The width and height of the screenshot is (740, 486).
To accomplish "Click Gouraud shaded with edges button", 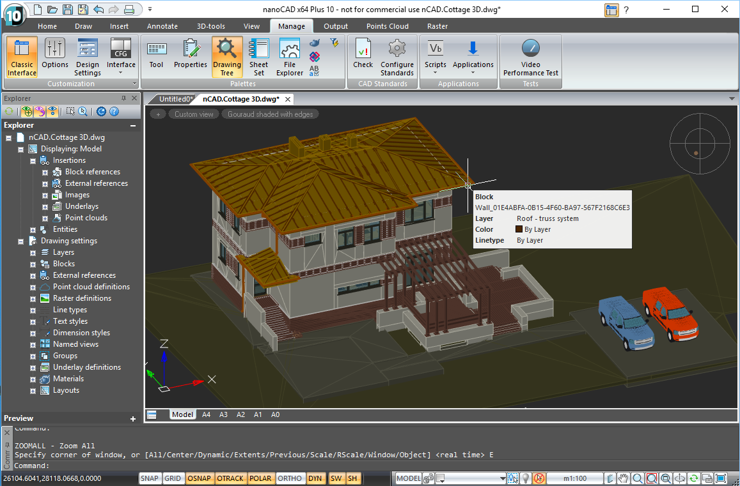I will point(271,114).
